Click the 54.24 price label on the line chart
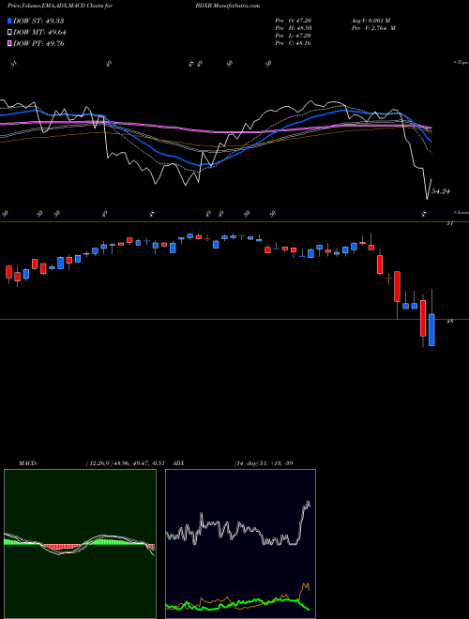This screenshot has width=469, height=619. click(x=441, y=191)
